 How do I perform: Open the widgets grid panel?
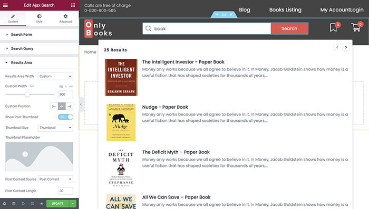(x=73, y=5)
